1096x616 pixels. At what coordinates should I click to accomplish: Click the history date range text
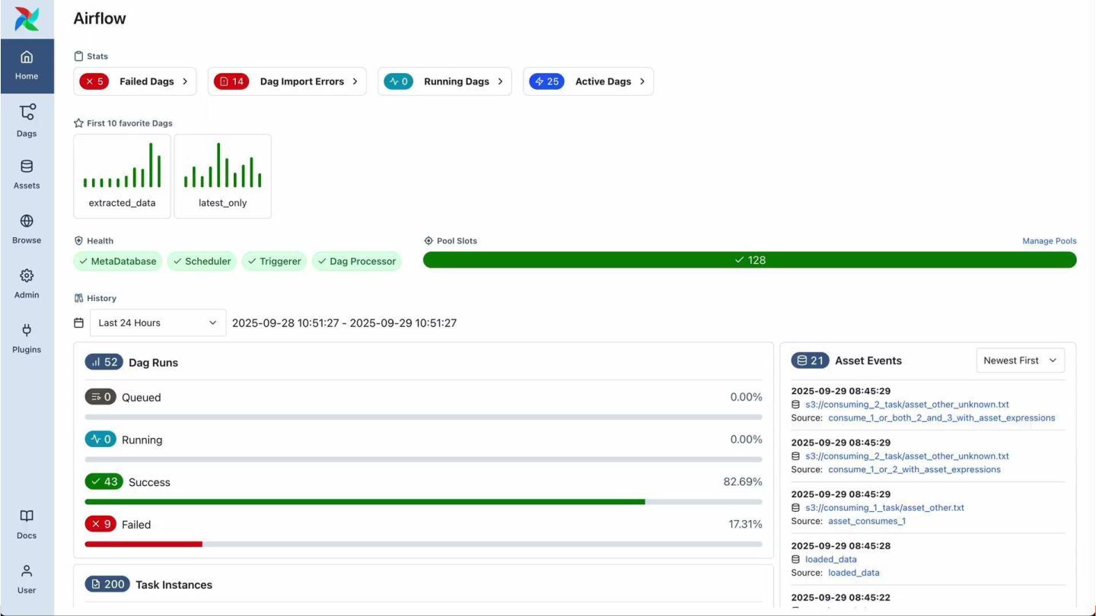point(344,322)
